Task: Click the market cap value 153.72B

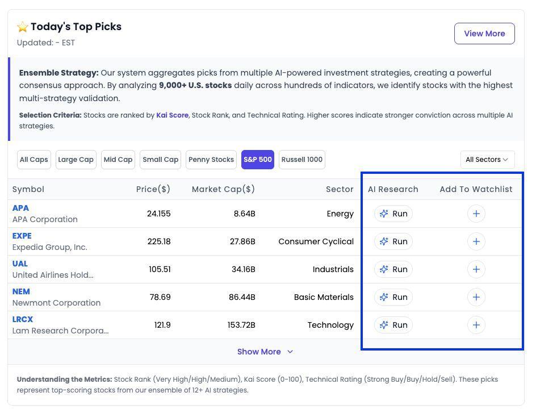Action: point(241,325)
